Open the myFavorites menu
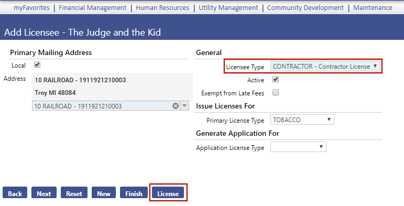 click(x=31, y=8)
